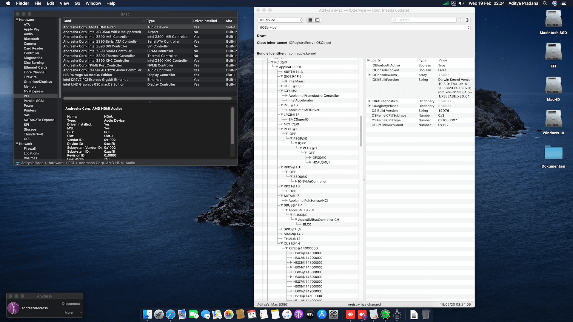Expand the IOKitDiagnostics property row
The width and height of the screenshot is (573, 322).
click(370, 101)
